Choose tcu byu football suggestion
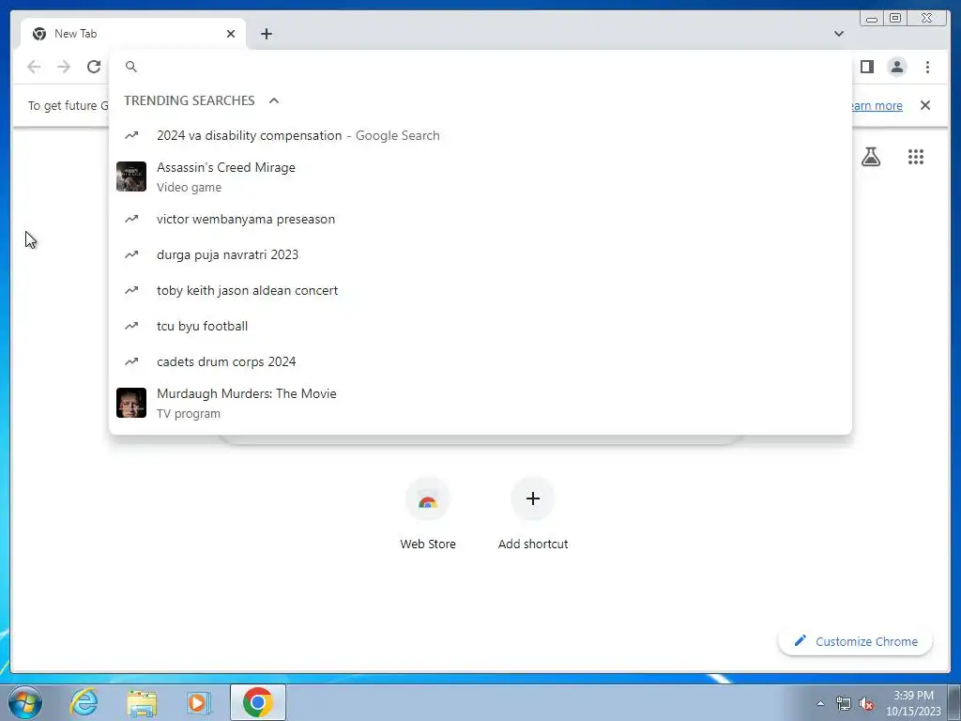961x721 pixels. tap(480, 326)
